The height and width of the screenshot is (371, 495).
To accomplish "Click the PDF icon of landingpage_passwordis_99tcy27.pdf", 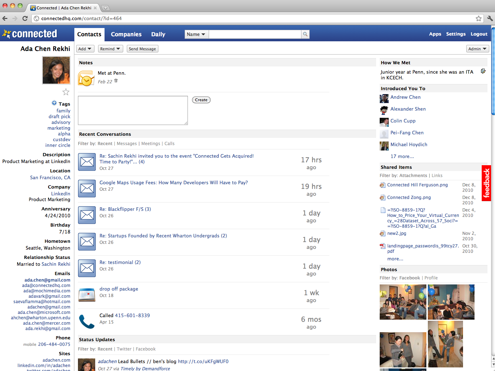I will [383, 246].
